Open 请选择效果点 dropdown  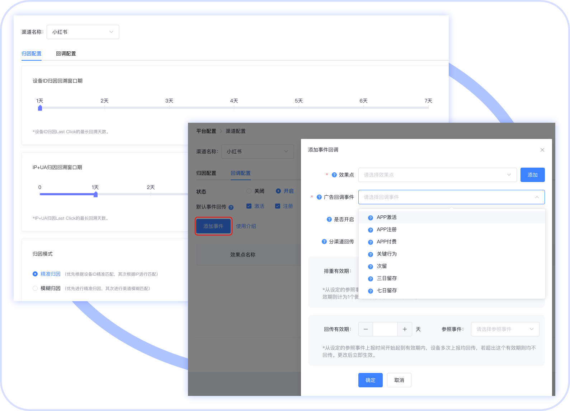(437, 175)
